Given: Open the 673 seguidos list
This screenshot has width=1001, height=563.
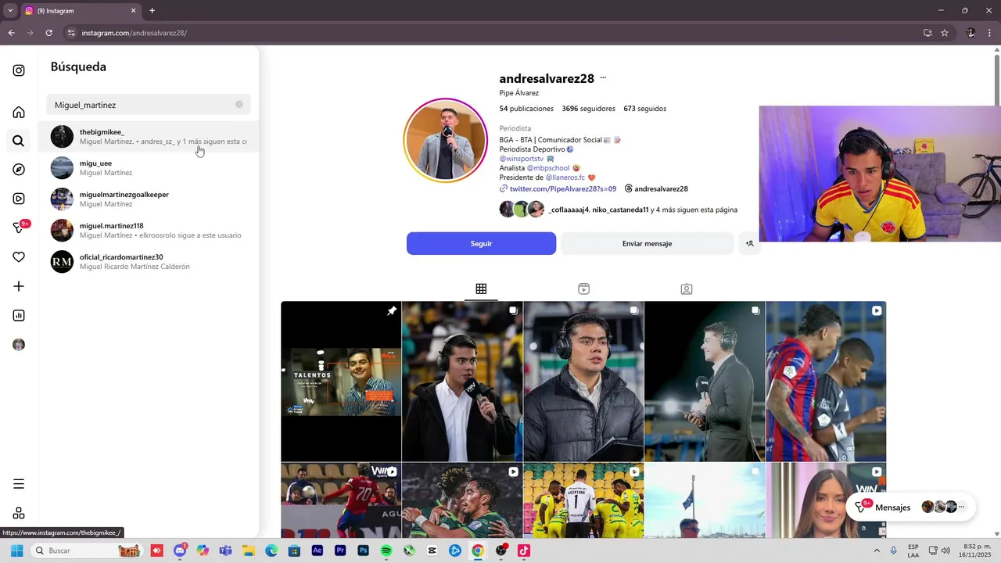Looking at the screenshot, I should coord(645,109).
